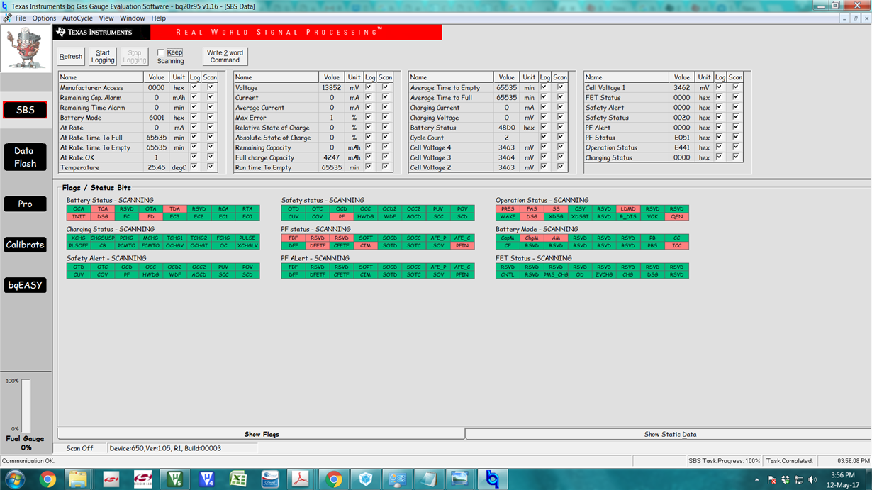The height and width of the screenshot is (490, 872).
Task: Show hidden system tray icons
Action: click(757, 480)
